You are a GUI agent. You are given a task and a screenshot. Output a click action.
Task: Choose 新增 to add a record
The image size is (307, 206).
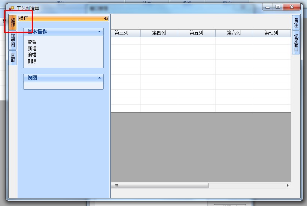[x=32, y=49]
